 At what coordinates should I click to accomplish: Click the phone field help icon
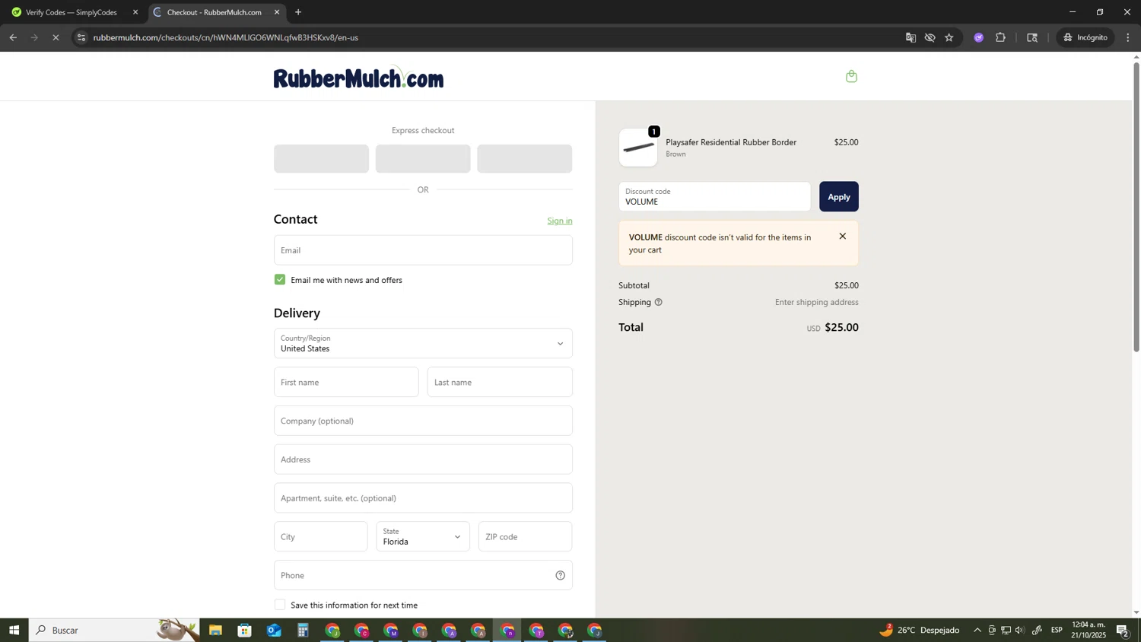click(x=560, y=576)
